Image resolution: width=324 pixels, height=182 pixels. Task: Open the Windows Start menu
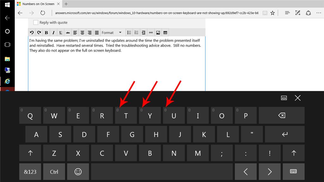click(7, 4)
